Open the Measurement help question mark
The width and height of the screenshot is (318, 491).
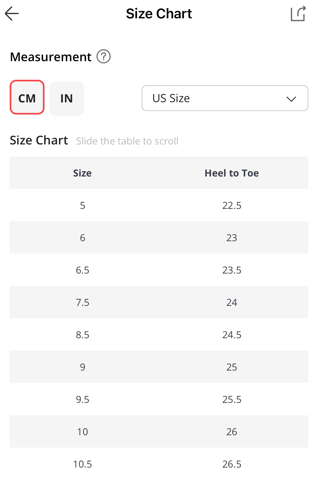pyautogui.click(x=104, y=57)
